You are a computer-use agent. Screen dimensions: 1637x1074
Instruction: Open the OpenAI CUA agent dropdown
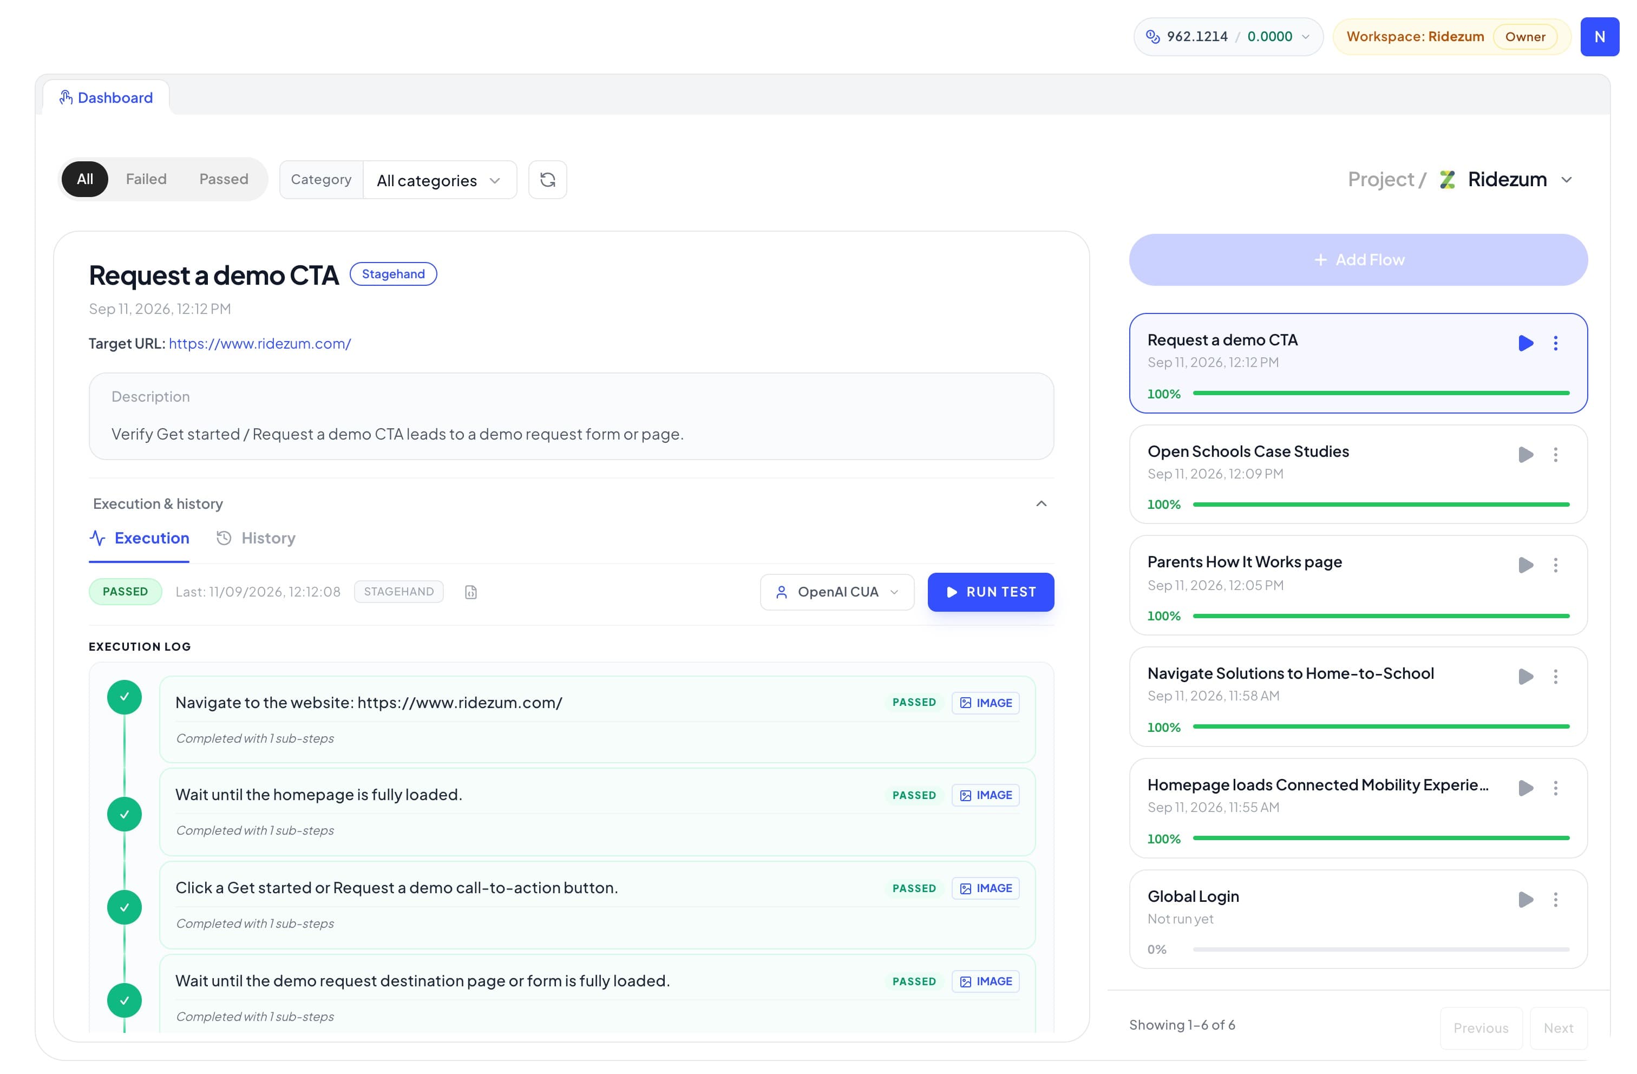coord(836,592)
